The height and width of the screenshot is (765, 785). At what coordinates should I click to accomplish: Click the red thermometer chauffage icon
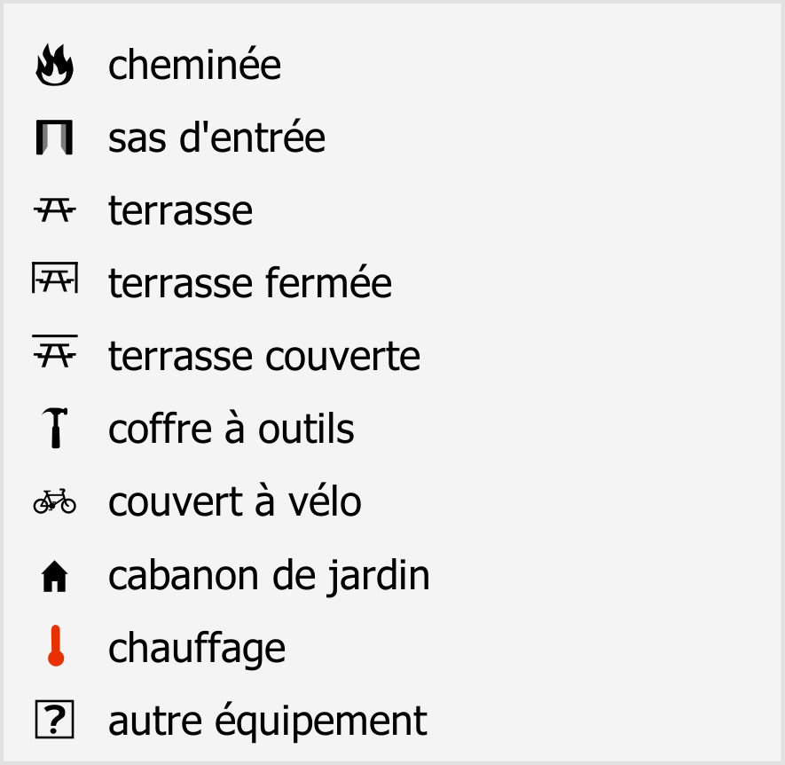tap(56, 646)
